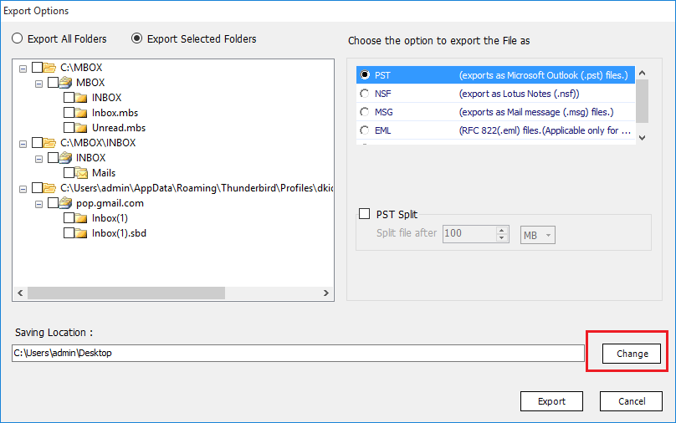
Task: Choose the MSG export format radio
Action: (365, 112)
